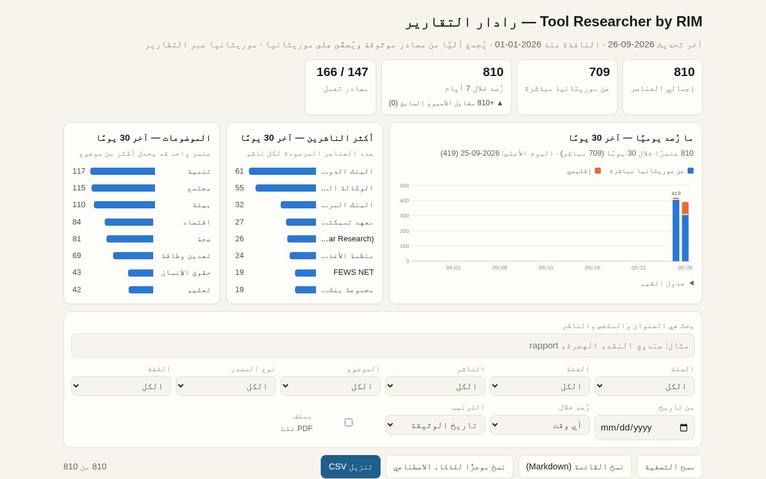Click the blue 'عن موريتانيا مباشرة' legend swatch

coord(691,171)
